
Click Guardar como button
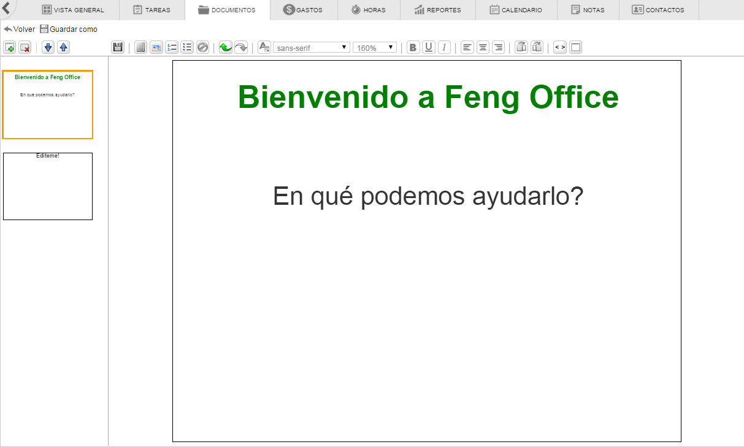point(69,29)
